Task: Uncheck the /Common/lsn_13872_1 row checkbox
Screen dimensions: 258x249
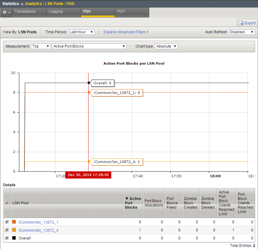Action: pos(6,222)
